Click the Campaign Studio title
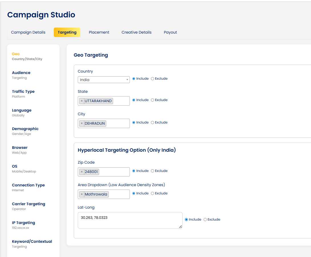The width and height of the screenshot is (311, 257). tap(41, 15)
